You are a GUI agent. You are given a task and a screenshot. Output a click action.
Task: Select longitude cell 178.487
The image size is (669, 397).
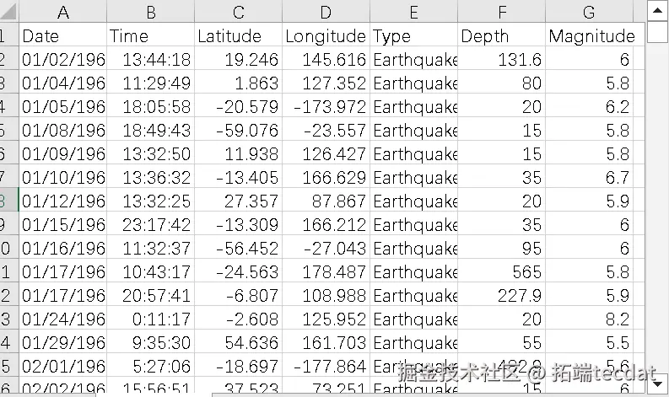coord(326,271)
